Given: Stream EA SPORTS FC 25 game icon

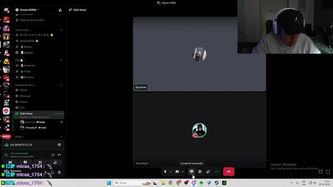Looking at the screenshot, I should 59,145.
